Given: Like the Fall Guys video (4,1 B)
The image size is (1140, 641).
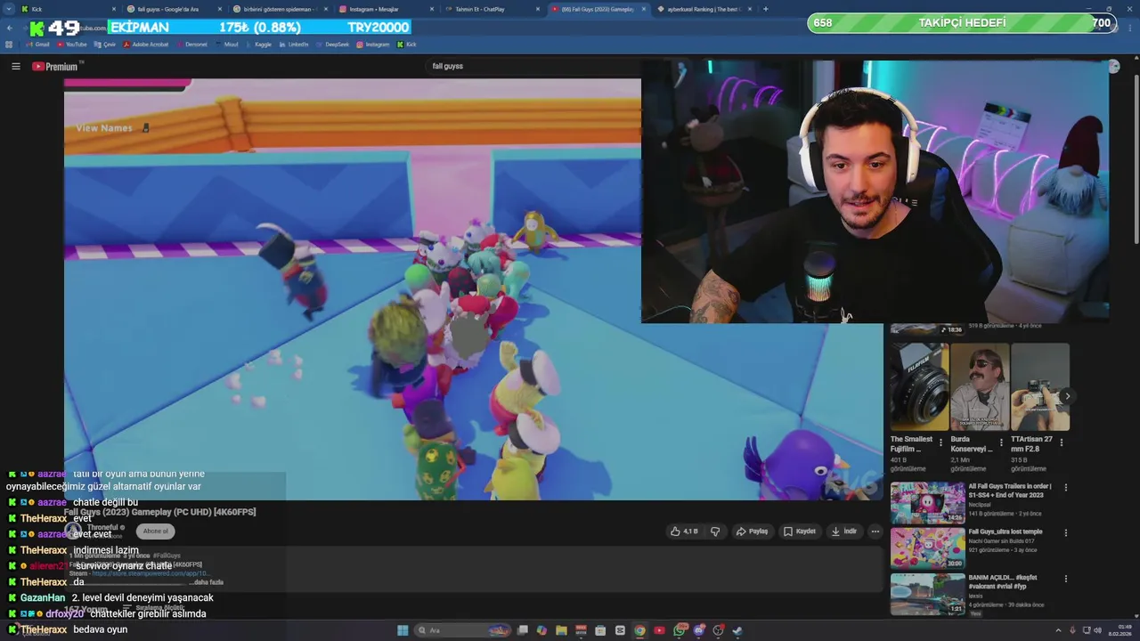Looking at the screenshot, I should pyautogui.click(x=684, y=531).
